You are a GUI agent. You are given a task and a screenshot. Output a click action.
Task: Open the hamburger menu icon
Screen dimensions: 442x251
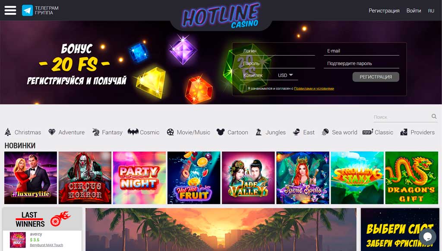tap(10, 10)
